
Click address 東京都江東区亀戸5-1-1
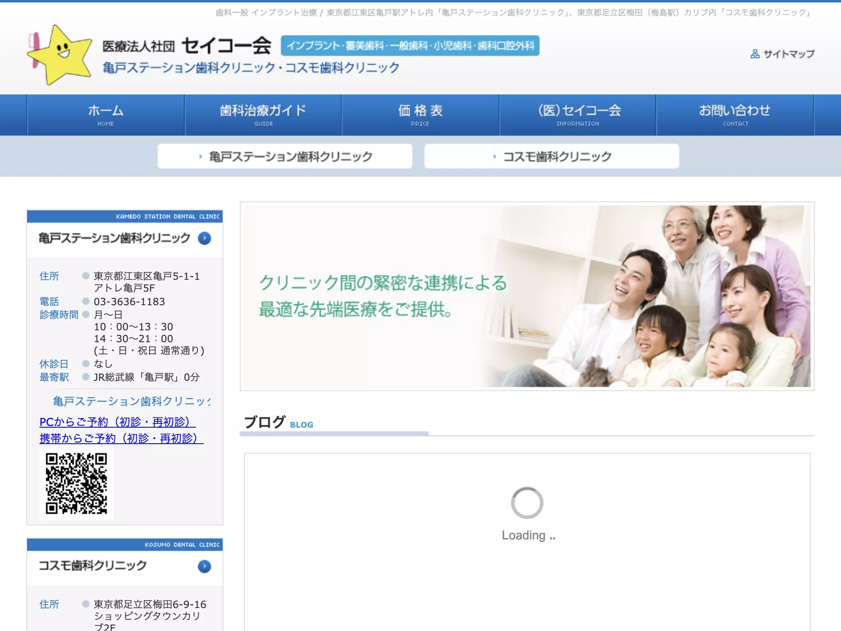pos(147,276)
